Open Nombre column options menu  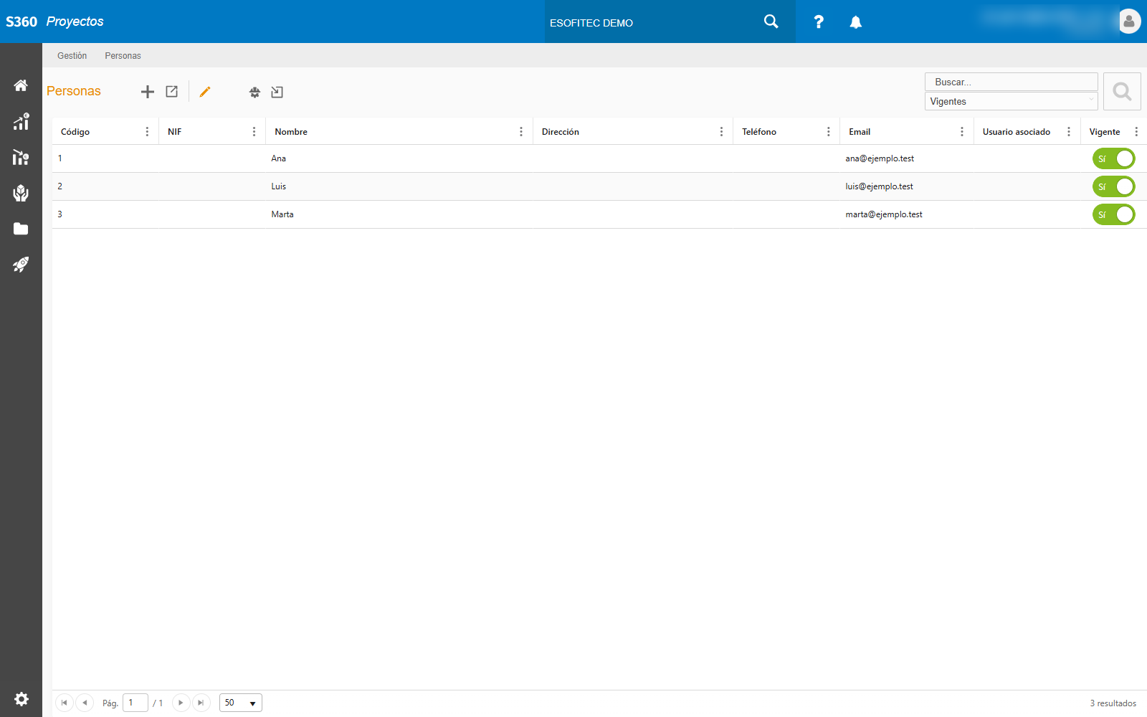click(x=521, y=132)
